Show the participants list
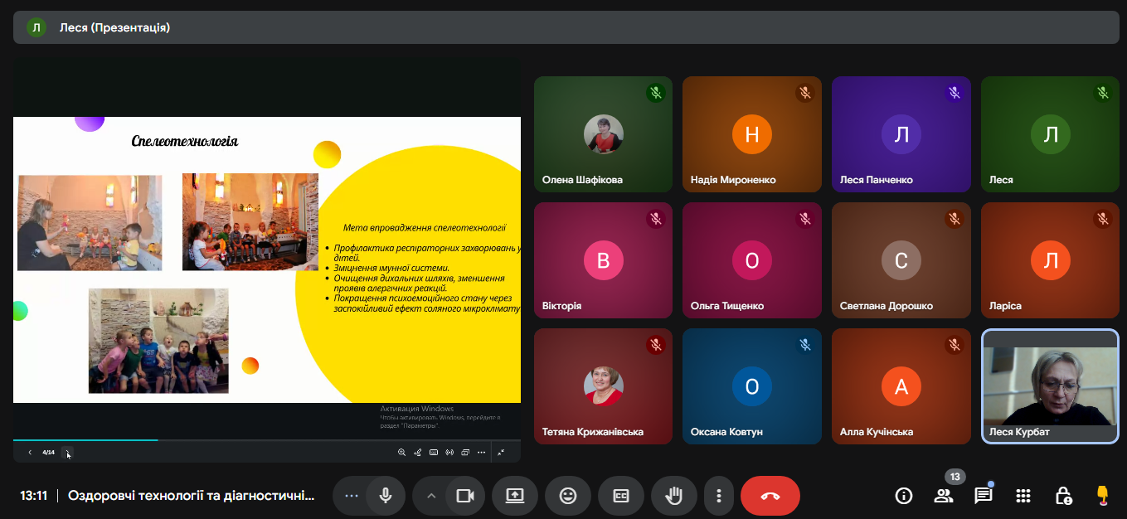Image resolution: width=1127 pixels, height=519 pixels. pyautogui.click(x=944, y=496)
